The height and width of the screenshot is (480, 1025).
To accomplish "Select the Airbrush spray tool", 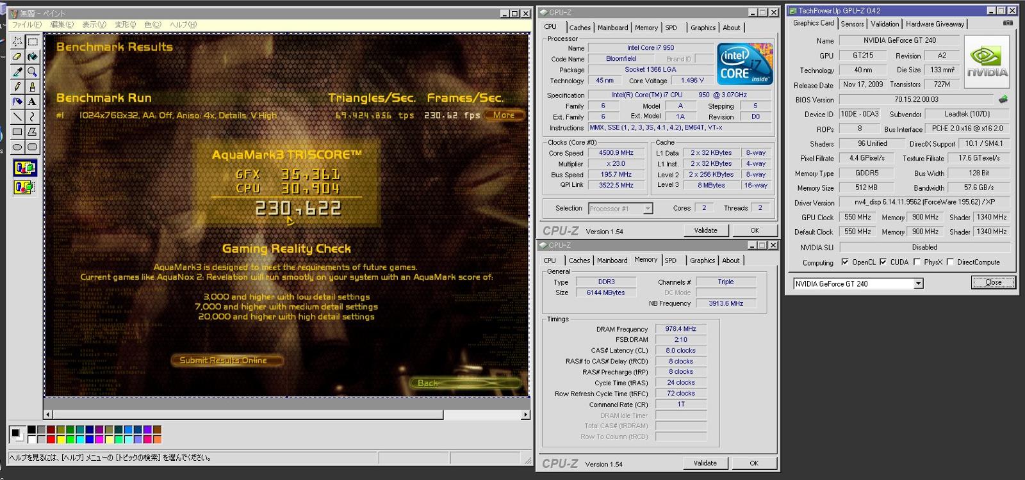I will coord(17,101).
